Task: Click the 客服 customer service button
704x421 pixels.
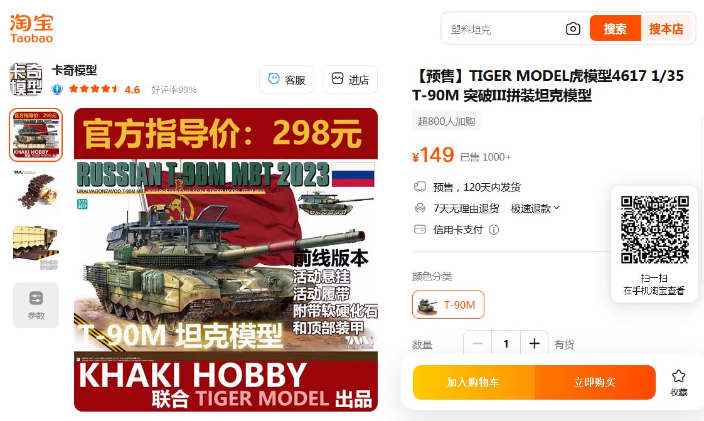Action: [x=287, y=80]
